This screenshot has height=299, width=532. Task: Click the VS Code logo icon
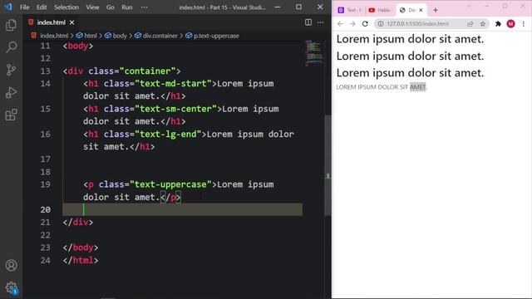click(8, 7)
